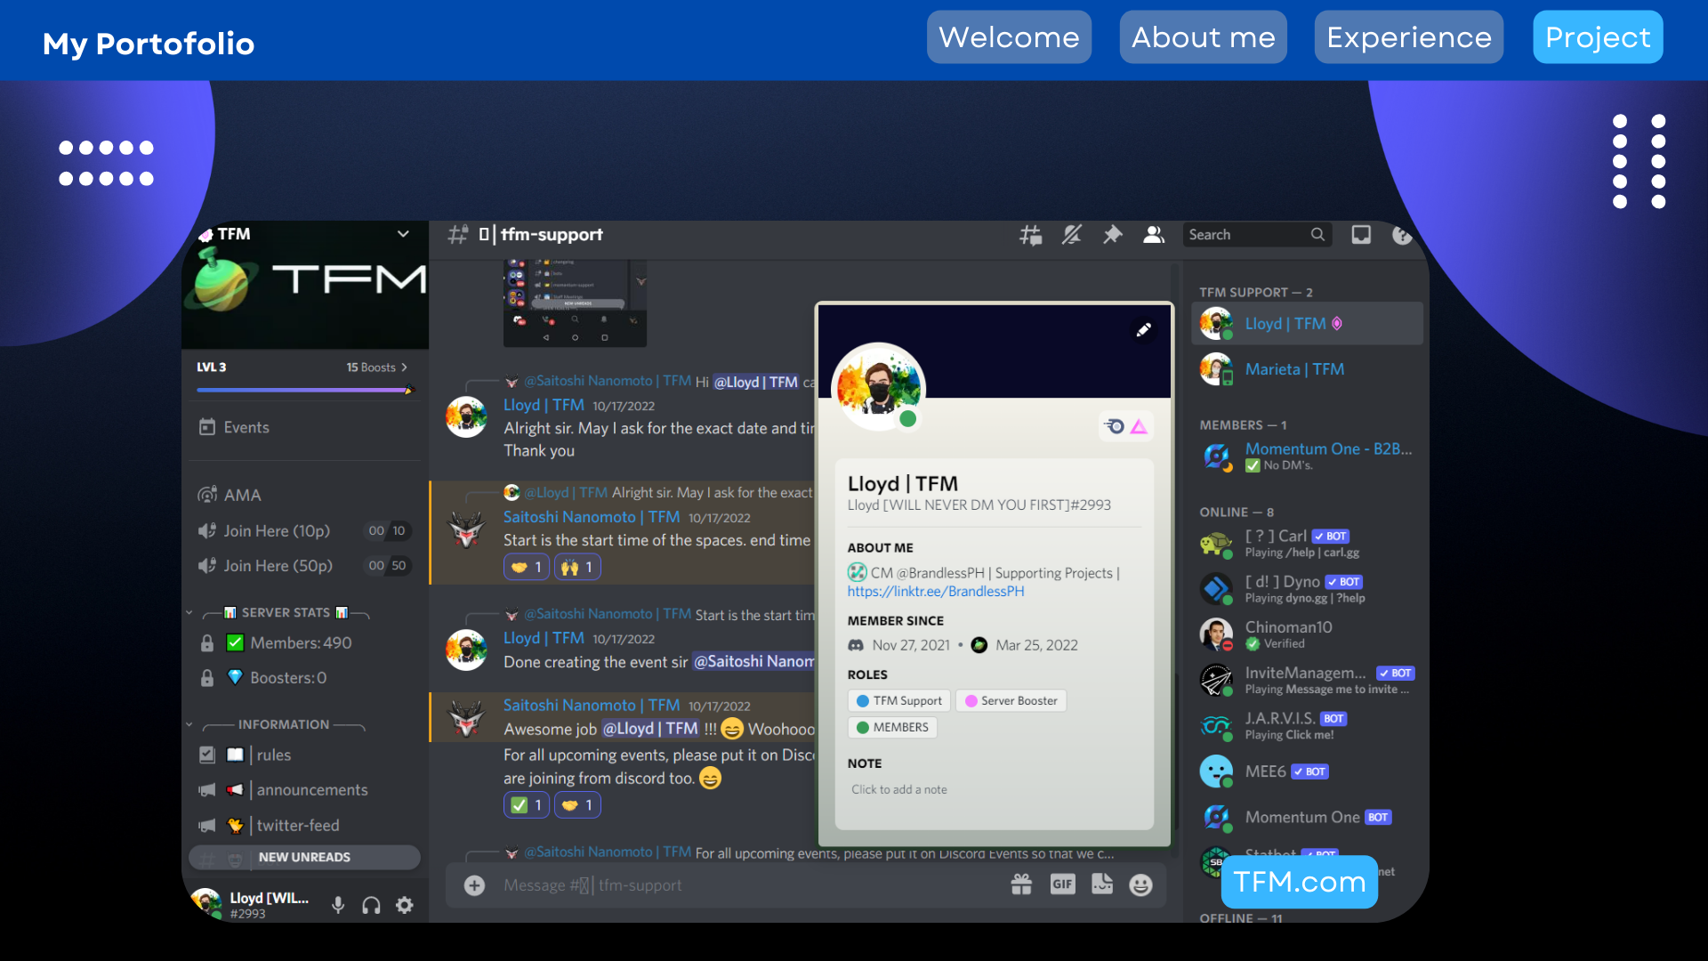Image resolution: width=1708 pixels, height=961 pixels.
Task: Open the GIF picker
Action: (x=1062, y=884)
